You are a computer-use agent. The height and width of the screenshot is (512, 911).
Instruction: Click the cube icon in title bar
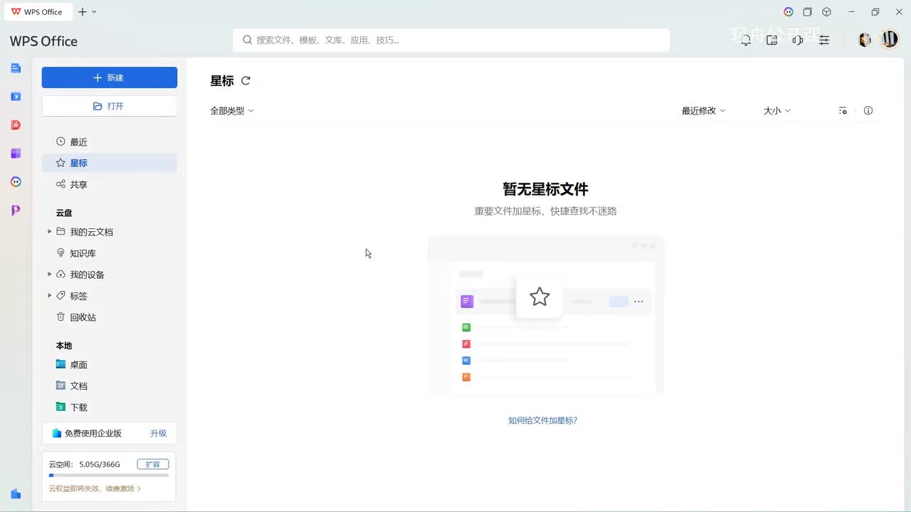pyautogui.click(x=827, y=12)
